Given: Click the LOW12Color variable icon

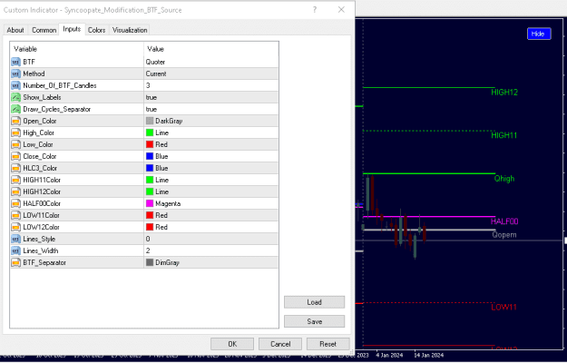Looking at the screenshot, I should pos(15,228).
